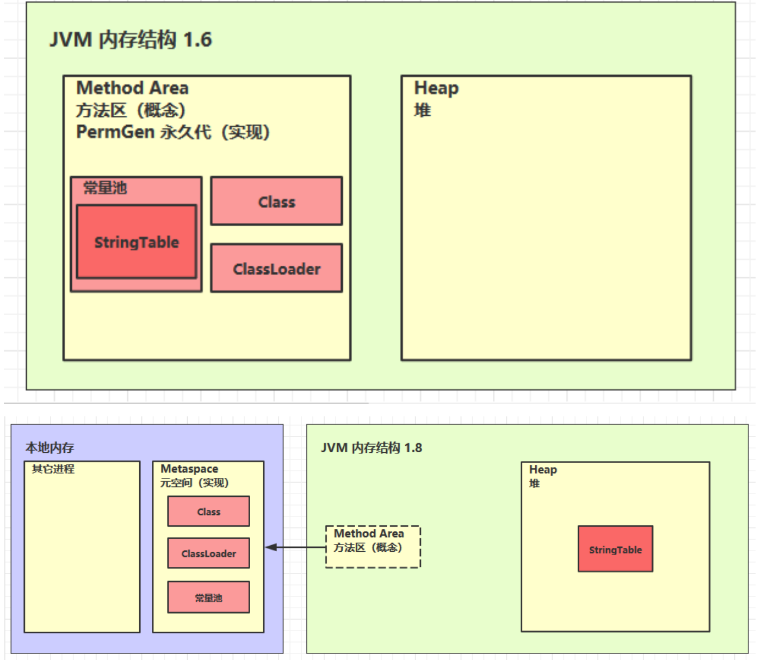Select the PermGen 永久代 label text

[x=174, y=132]
